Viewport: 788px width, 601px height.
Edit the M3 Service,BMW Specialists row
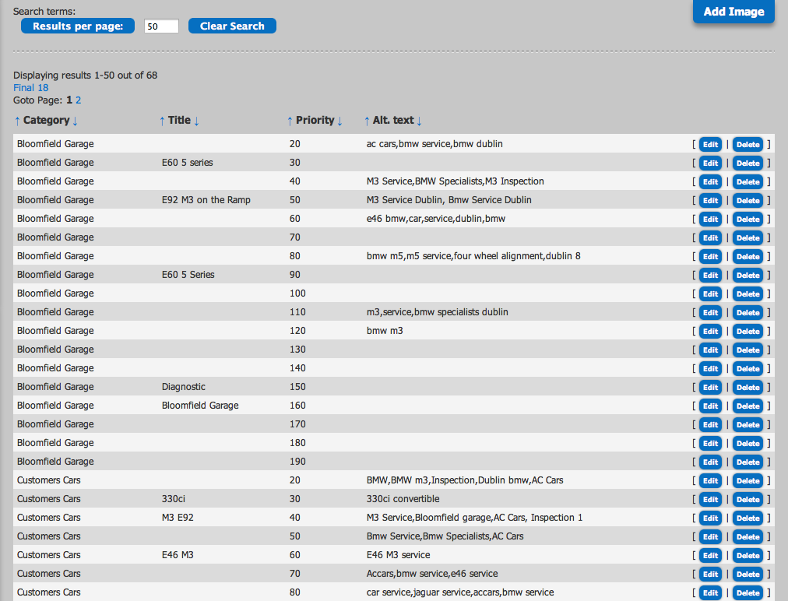(710, 181)
